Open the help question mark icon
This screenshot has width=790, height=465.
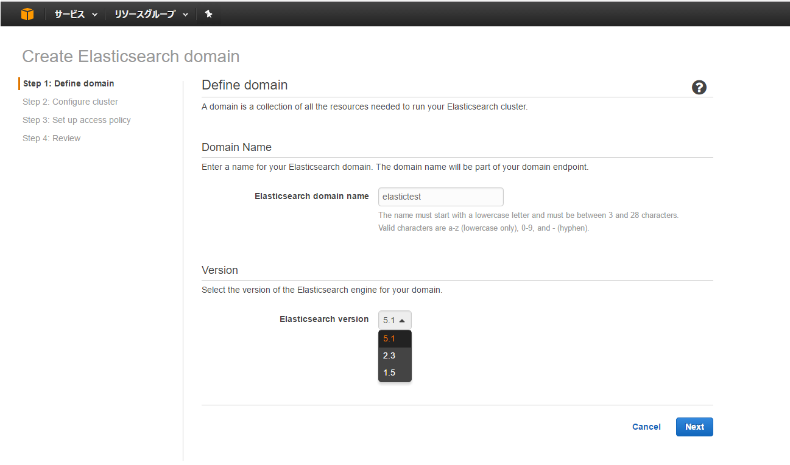pyautogui.click(x=699, y=87)
